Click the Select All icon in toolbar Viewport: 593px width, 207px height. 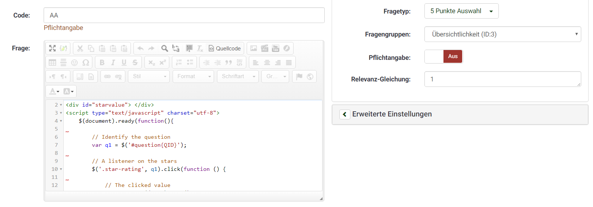tap(189, 48)
